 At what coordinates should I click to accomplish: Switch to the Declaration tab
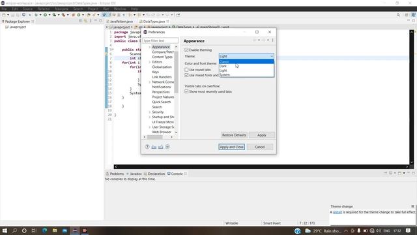point(154,174)
